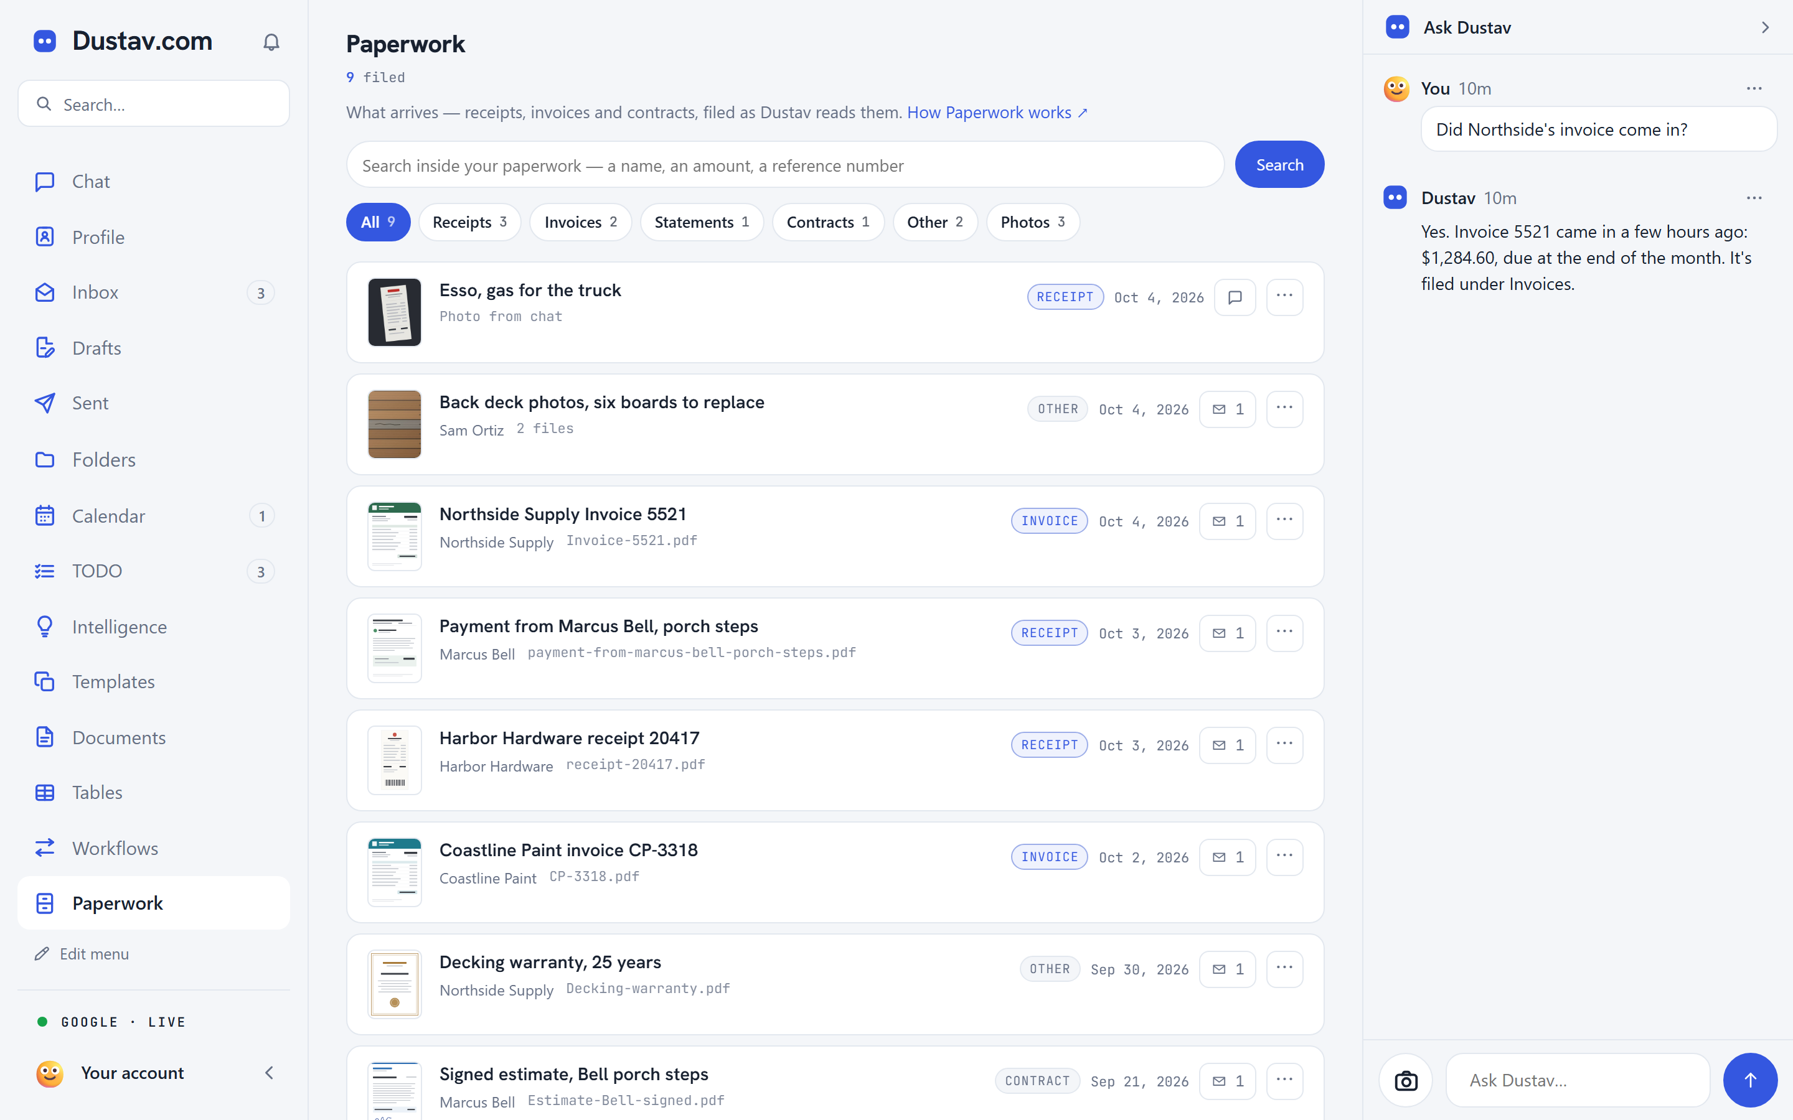
Task: Open more options for Esso gas receipt
Action: tap(1285, 297)
